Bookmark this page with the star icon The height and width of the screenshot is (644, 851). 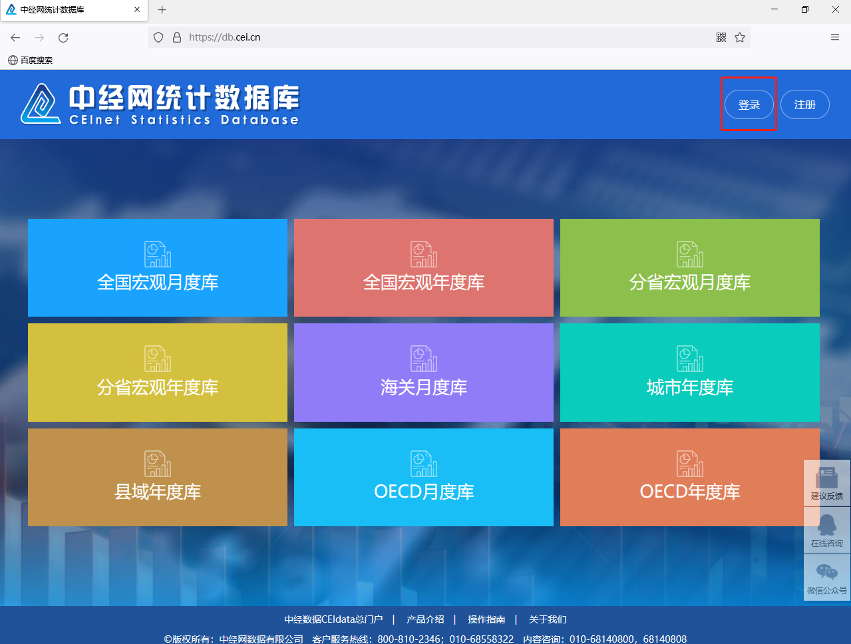point(740,37)
